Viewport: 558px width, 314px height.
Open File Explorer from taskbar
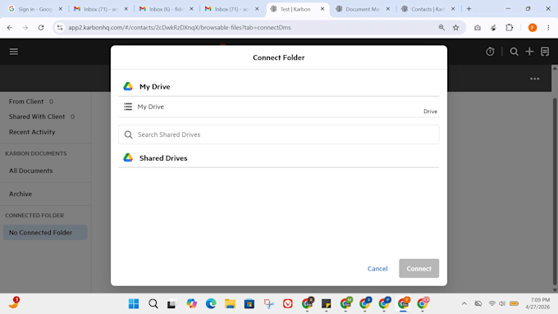231,303
